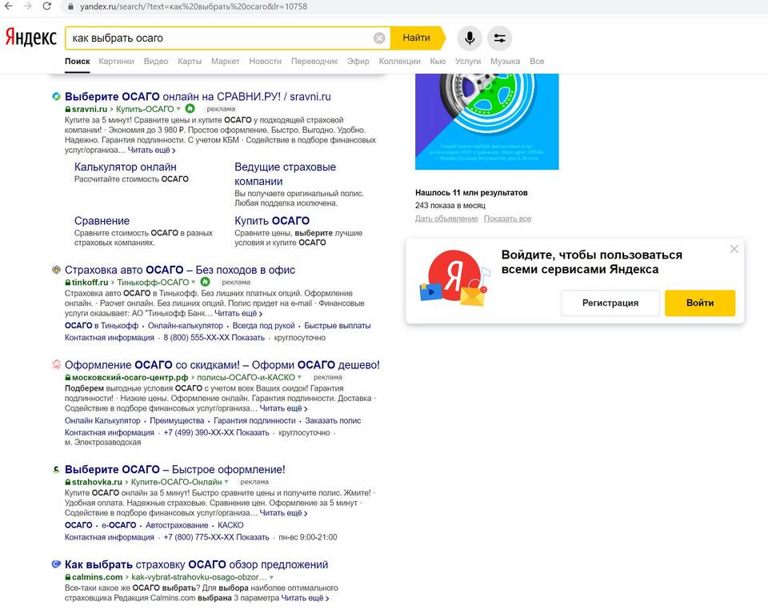Image resolution: width=768 pixels, height=610 pixels.
Task: Open search settings sliders icon
Action: click(x=499, y=38)
